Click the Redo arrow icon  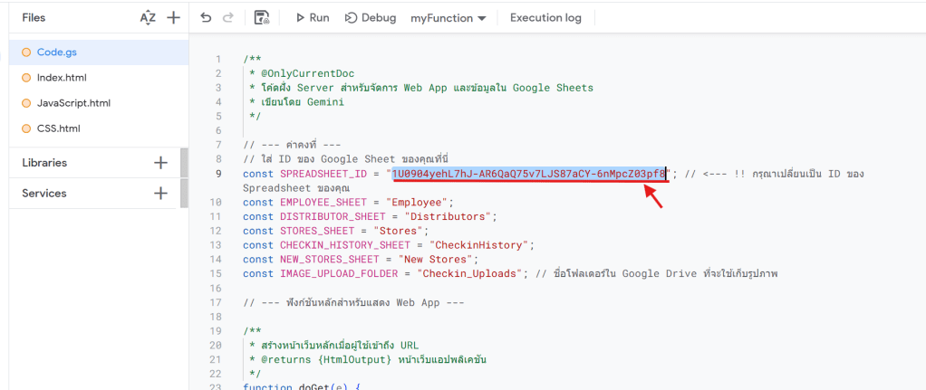click(x=227, y=17)
